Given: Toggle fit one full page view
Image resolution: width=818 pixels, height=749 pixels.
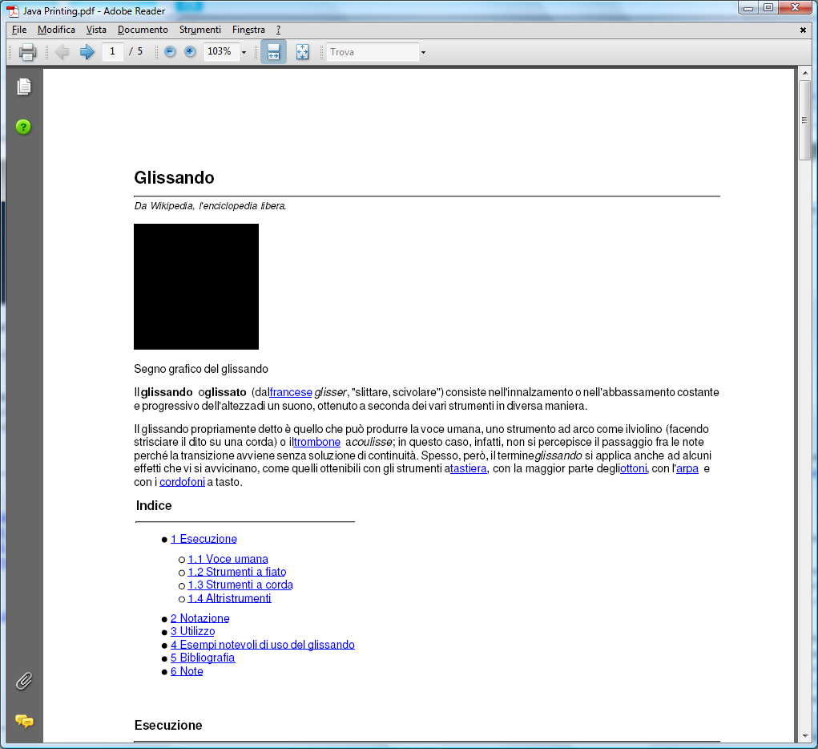Looking at the screenshot, I should pyautogui.click(x=302, y=52).
